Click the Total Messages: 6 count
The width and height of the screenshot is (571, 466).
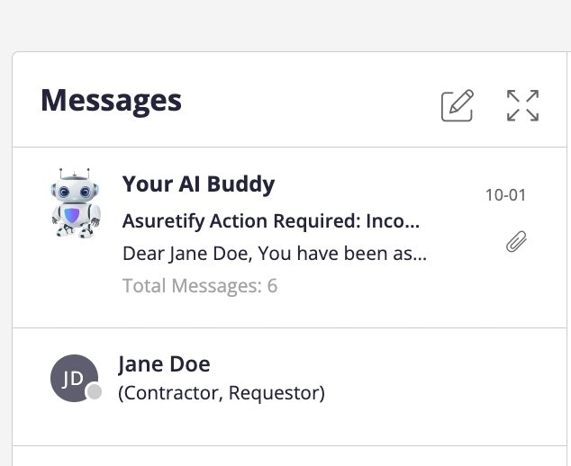[x=200, y=286]
